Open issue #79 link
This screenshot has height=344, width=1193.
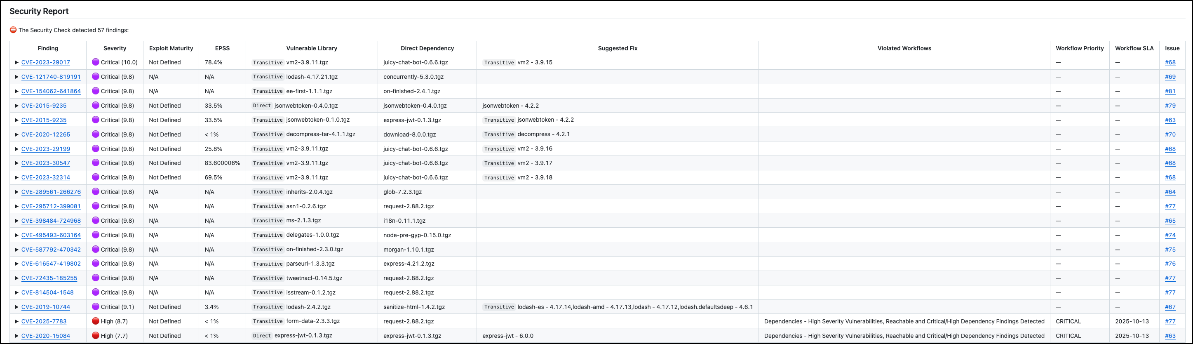point(1170,106)
